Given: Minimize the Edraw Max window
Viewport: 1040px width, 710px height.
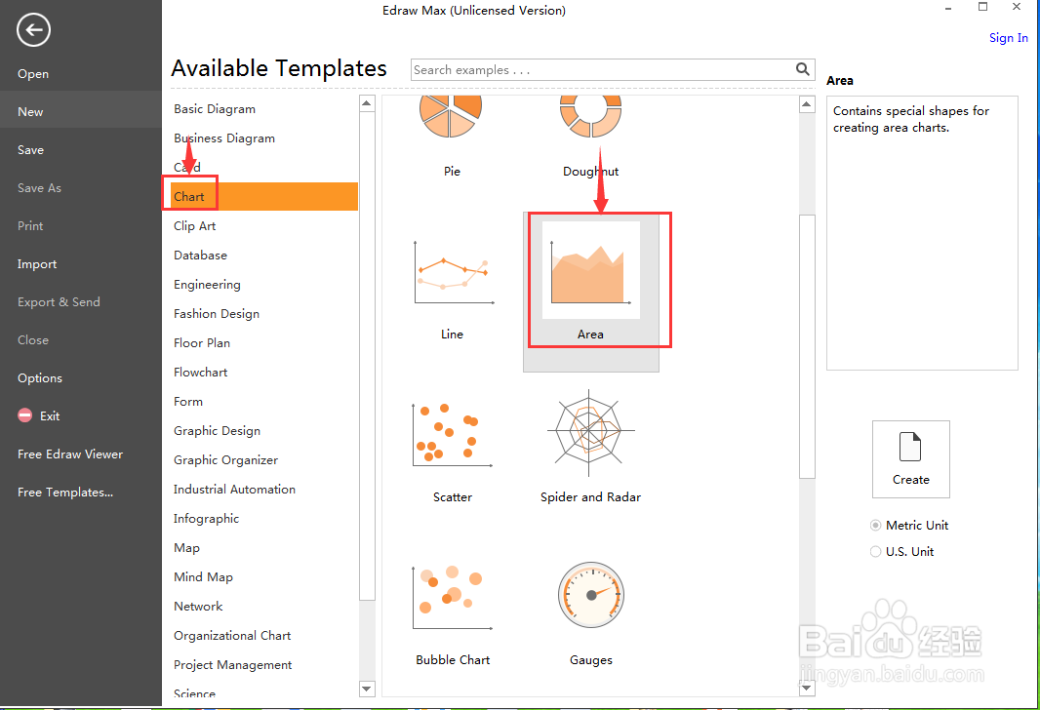Looking at the screenshot, I should coord(948,9).
